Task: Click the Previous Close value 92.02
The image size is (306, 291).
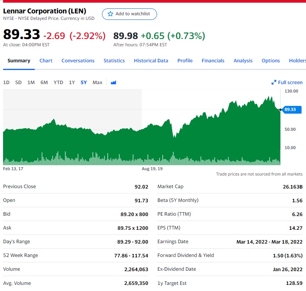Action: point(141,187)
